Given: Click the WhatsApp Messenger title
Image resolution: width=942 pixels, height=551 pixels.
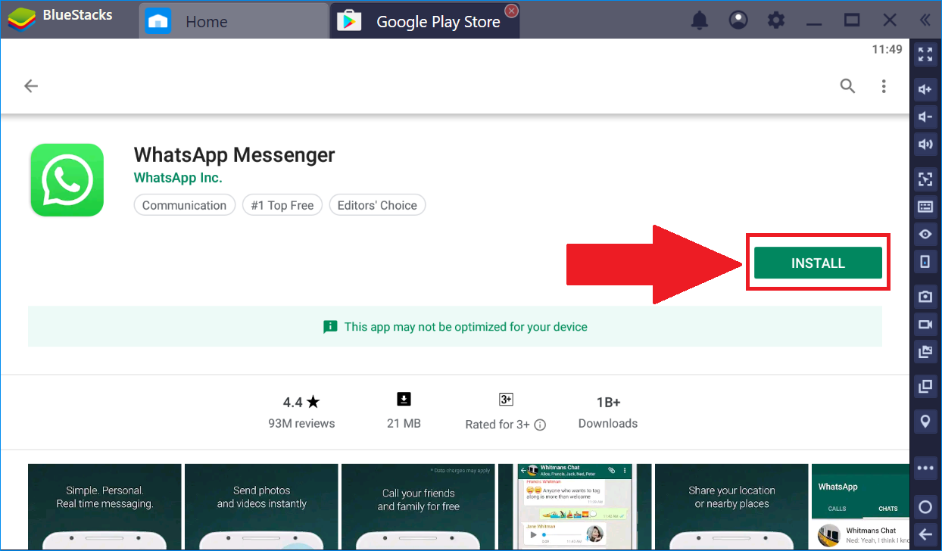Looking at the screenshot, I should [234, 154].
